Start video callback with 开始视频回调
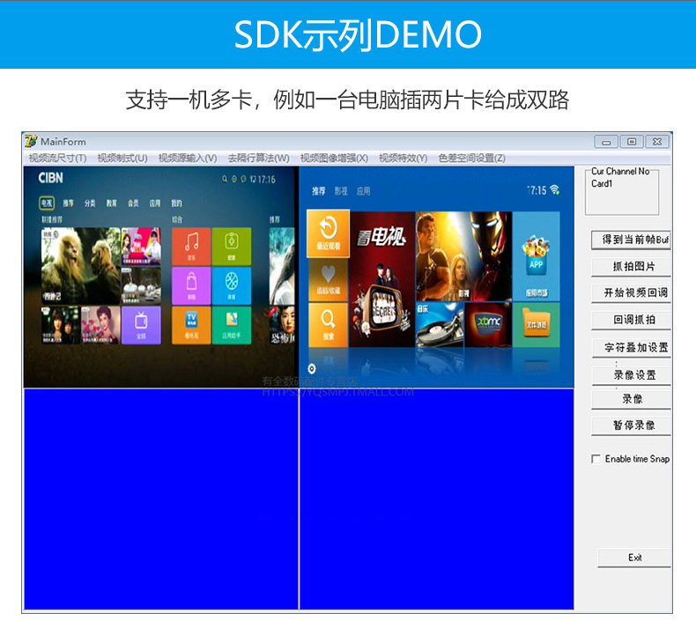Image resolution: width=696 pixels, height=636 pixels. [631, 293]
